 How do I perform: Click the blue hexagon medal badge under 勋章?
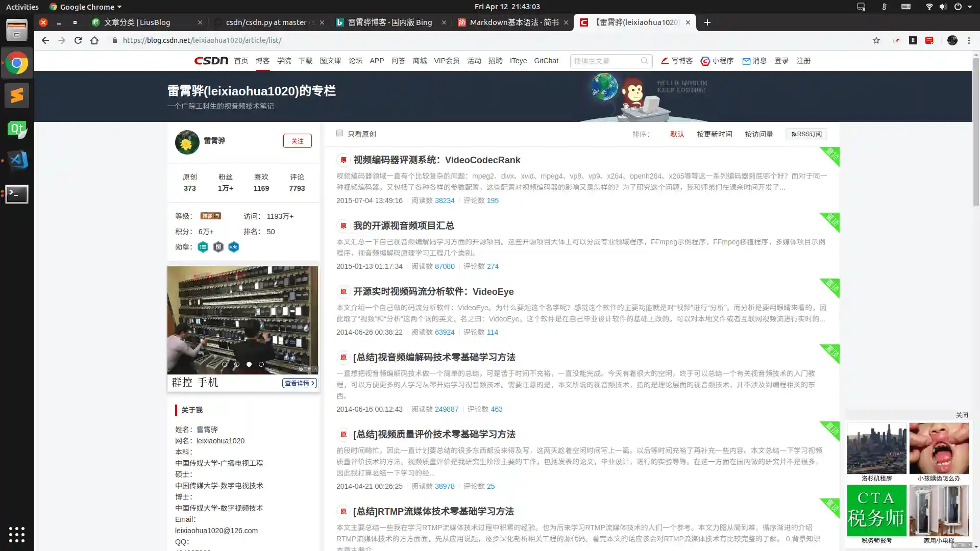pos(234,247)
